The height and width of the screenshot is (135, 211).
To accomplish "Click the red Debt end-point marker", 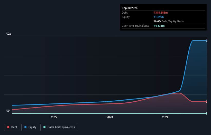I will point(207,102).
